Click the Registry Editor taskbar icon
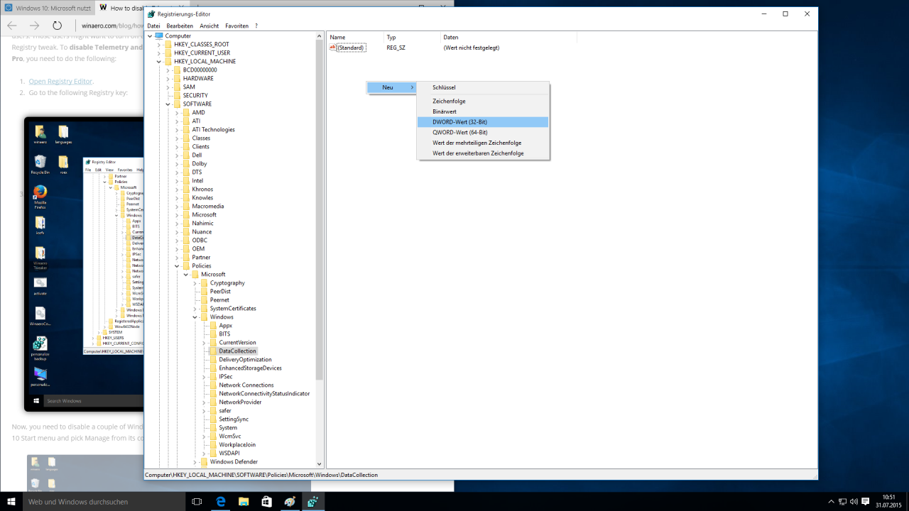The width and height of the screenshot is (909, 511). 312,502
